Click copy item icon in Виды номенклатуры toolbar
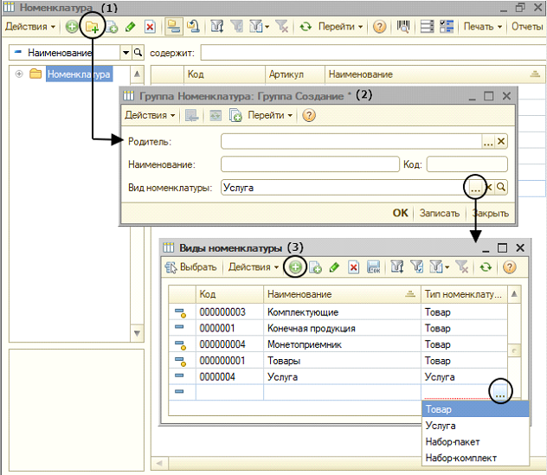 [x=315, y=267]
